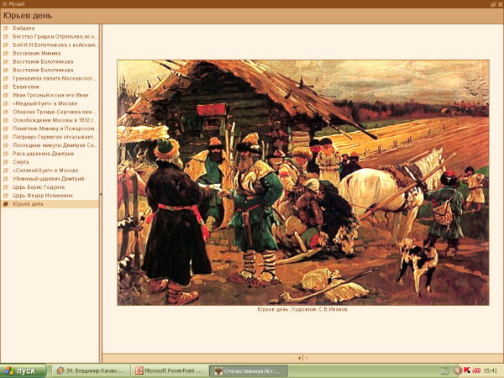The image size is (504, 378).
Task: Click the RU language indicator in tray
Action: click(444, 370)
